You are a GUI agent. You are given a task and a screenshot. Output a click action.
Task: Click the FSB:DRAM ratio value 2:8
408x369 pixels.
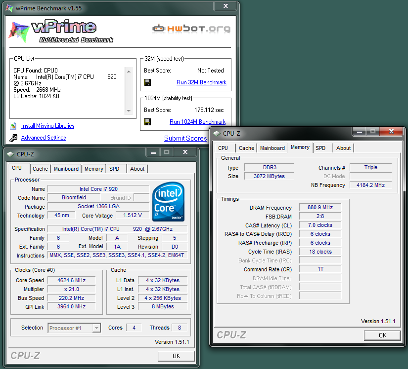click(320, 217)
